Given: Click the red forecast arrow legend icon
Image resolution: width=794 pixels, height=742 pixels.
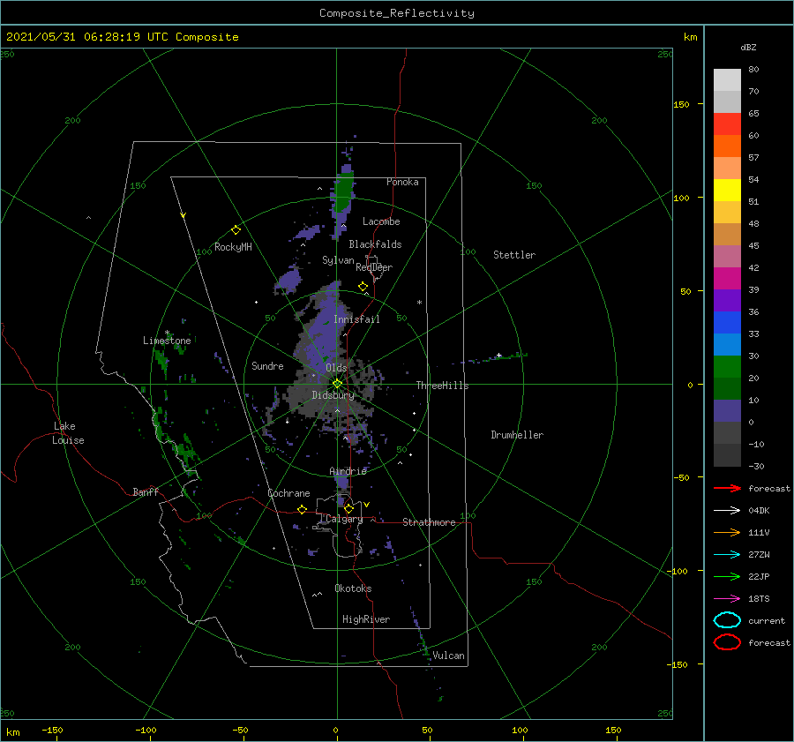Looking at the screenshot, I should pos(727,488).
